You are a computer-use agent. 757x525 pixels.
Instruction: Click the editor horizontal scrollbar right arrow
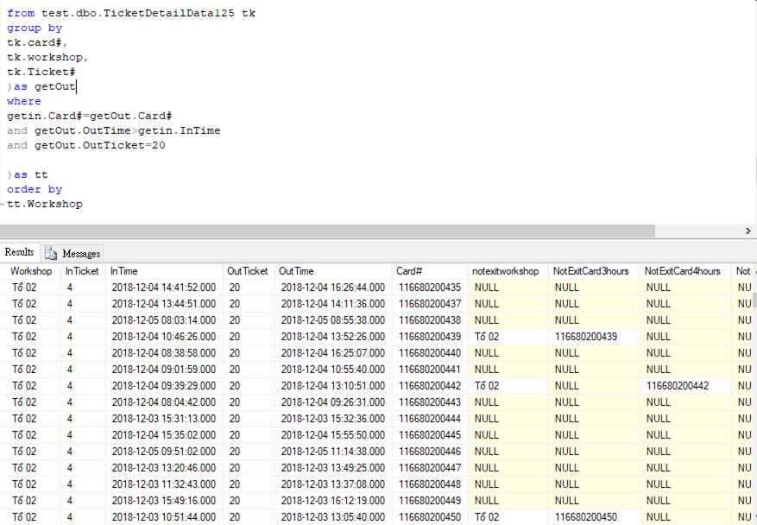click(x=748, y=231)
